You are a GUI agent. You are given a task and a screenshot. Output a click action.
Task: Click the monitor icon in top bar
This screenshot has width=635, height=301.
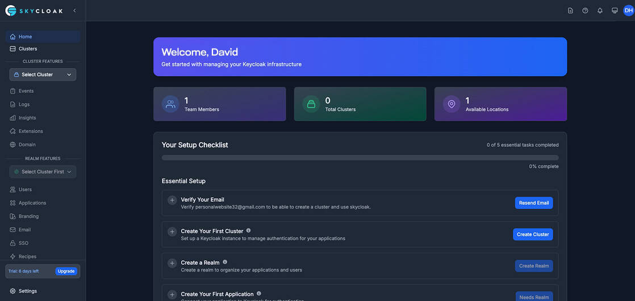[x=615, y=11]
